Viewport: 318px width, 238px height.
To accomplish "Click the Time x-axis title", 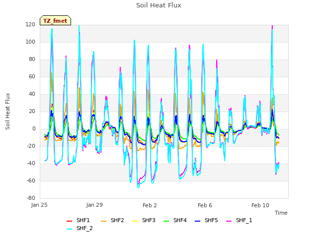I will click(281, 213).
